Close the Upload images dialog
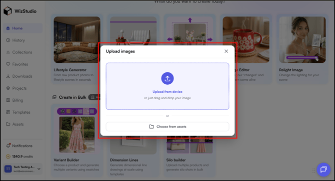335x181 pixels. (x=226, y=51)
